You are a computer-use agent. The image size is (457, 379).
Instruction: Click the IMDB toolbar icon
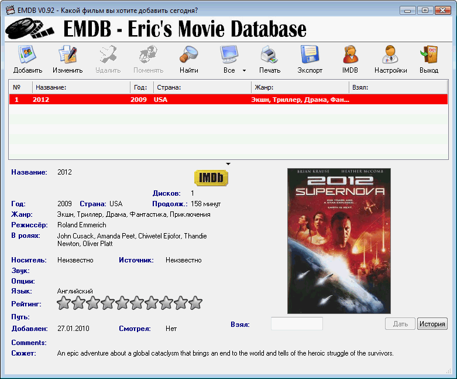tap(350, 54)
